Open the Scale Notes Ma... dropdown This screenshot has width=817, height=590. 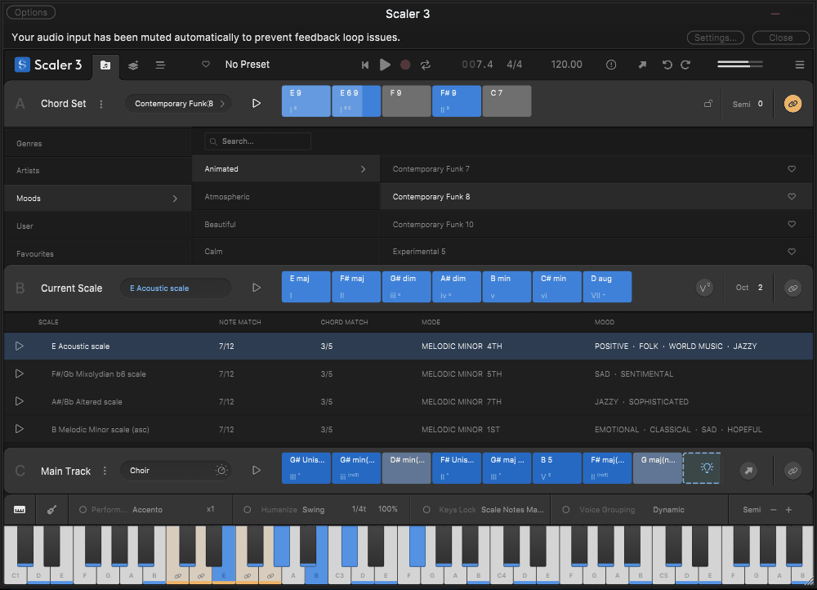pyautogui.click(x=512, y=510)
